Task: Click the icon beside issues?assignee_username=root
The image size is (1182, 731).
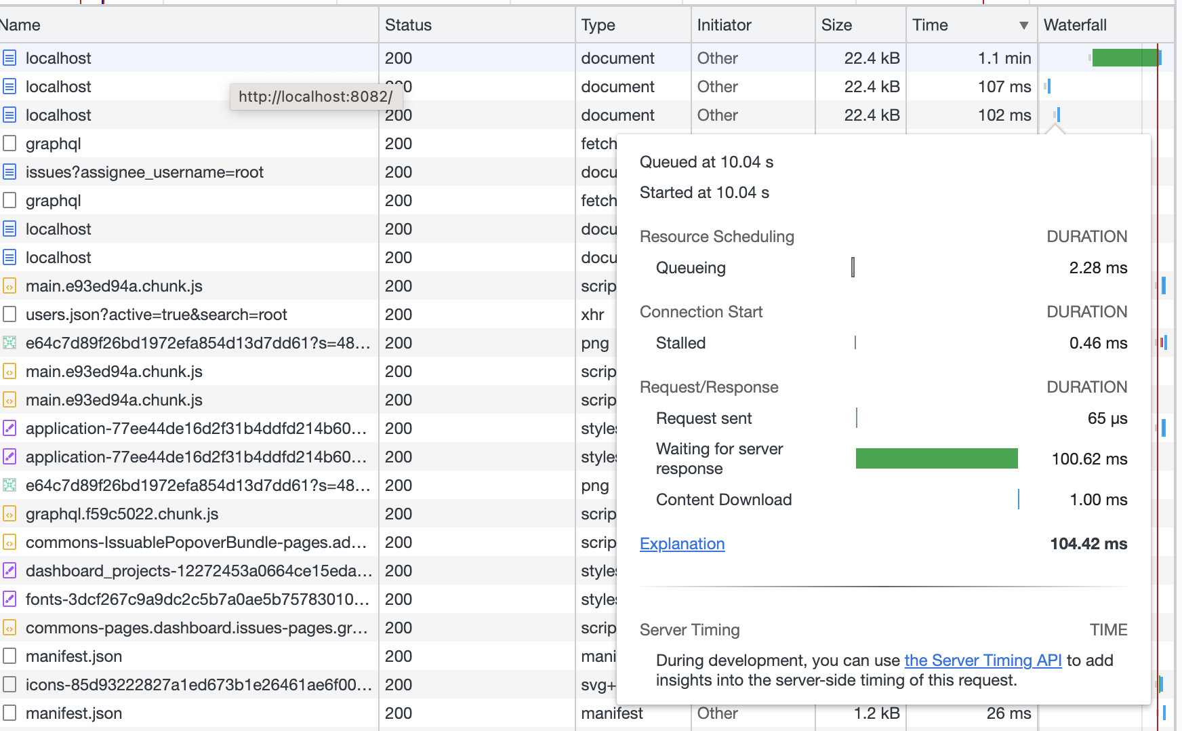Action: coord(9,172)
